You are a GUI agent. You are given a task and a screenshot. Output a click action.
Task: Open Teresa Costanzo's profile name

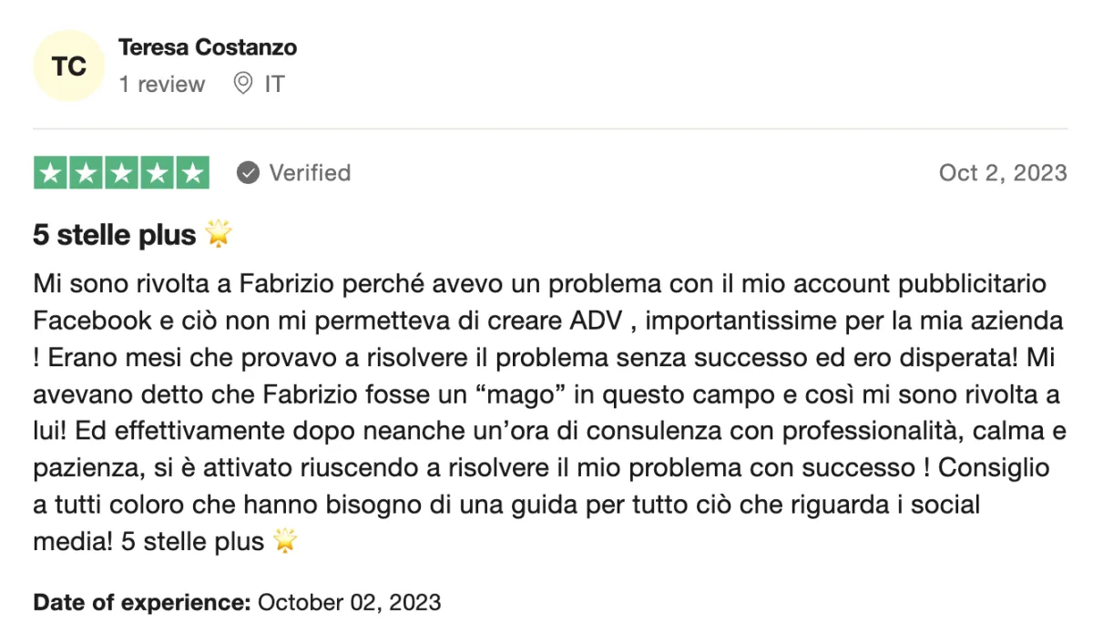click(208, 47)
